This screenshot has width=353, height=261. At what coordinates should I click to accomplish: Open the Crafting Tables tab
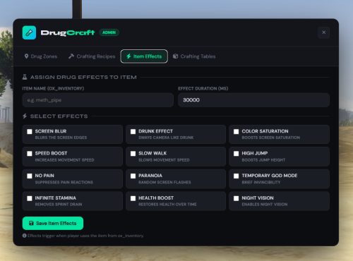(x=194, y=56)
